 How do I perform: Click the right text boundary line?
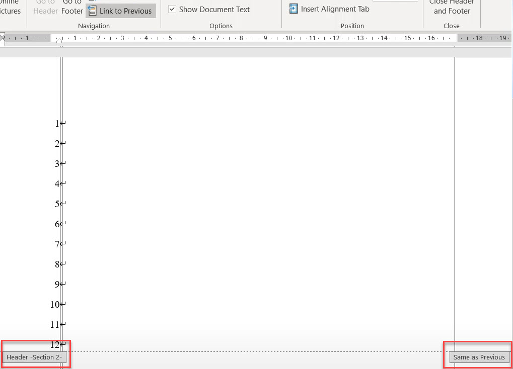tap(455, 201)
